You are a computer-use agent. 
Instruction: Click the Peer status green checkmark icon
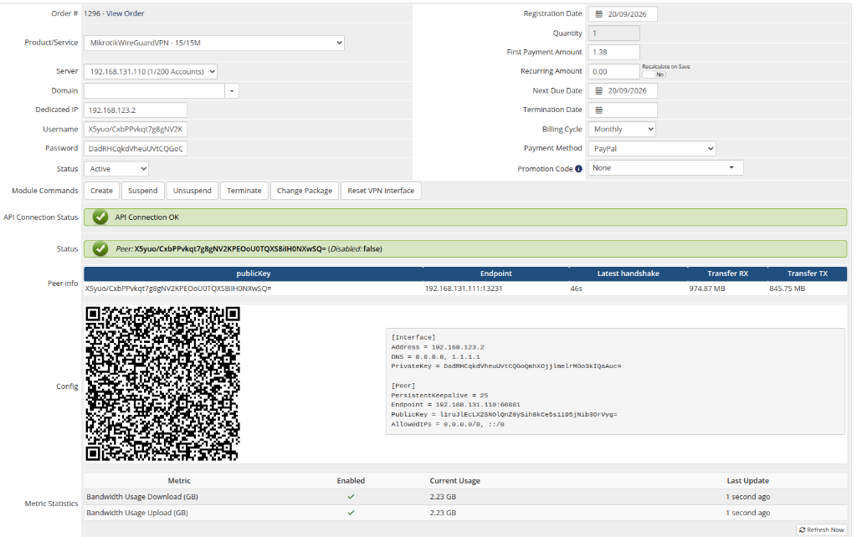point(100,248)
